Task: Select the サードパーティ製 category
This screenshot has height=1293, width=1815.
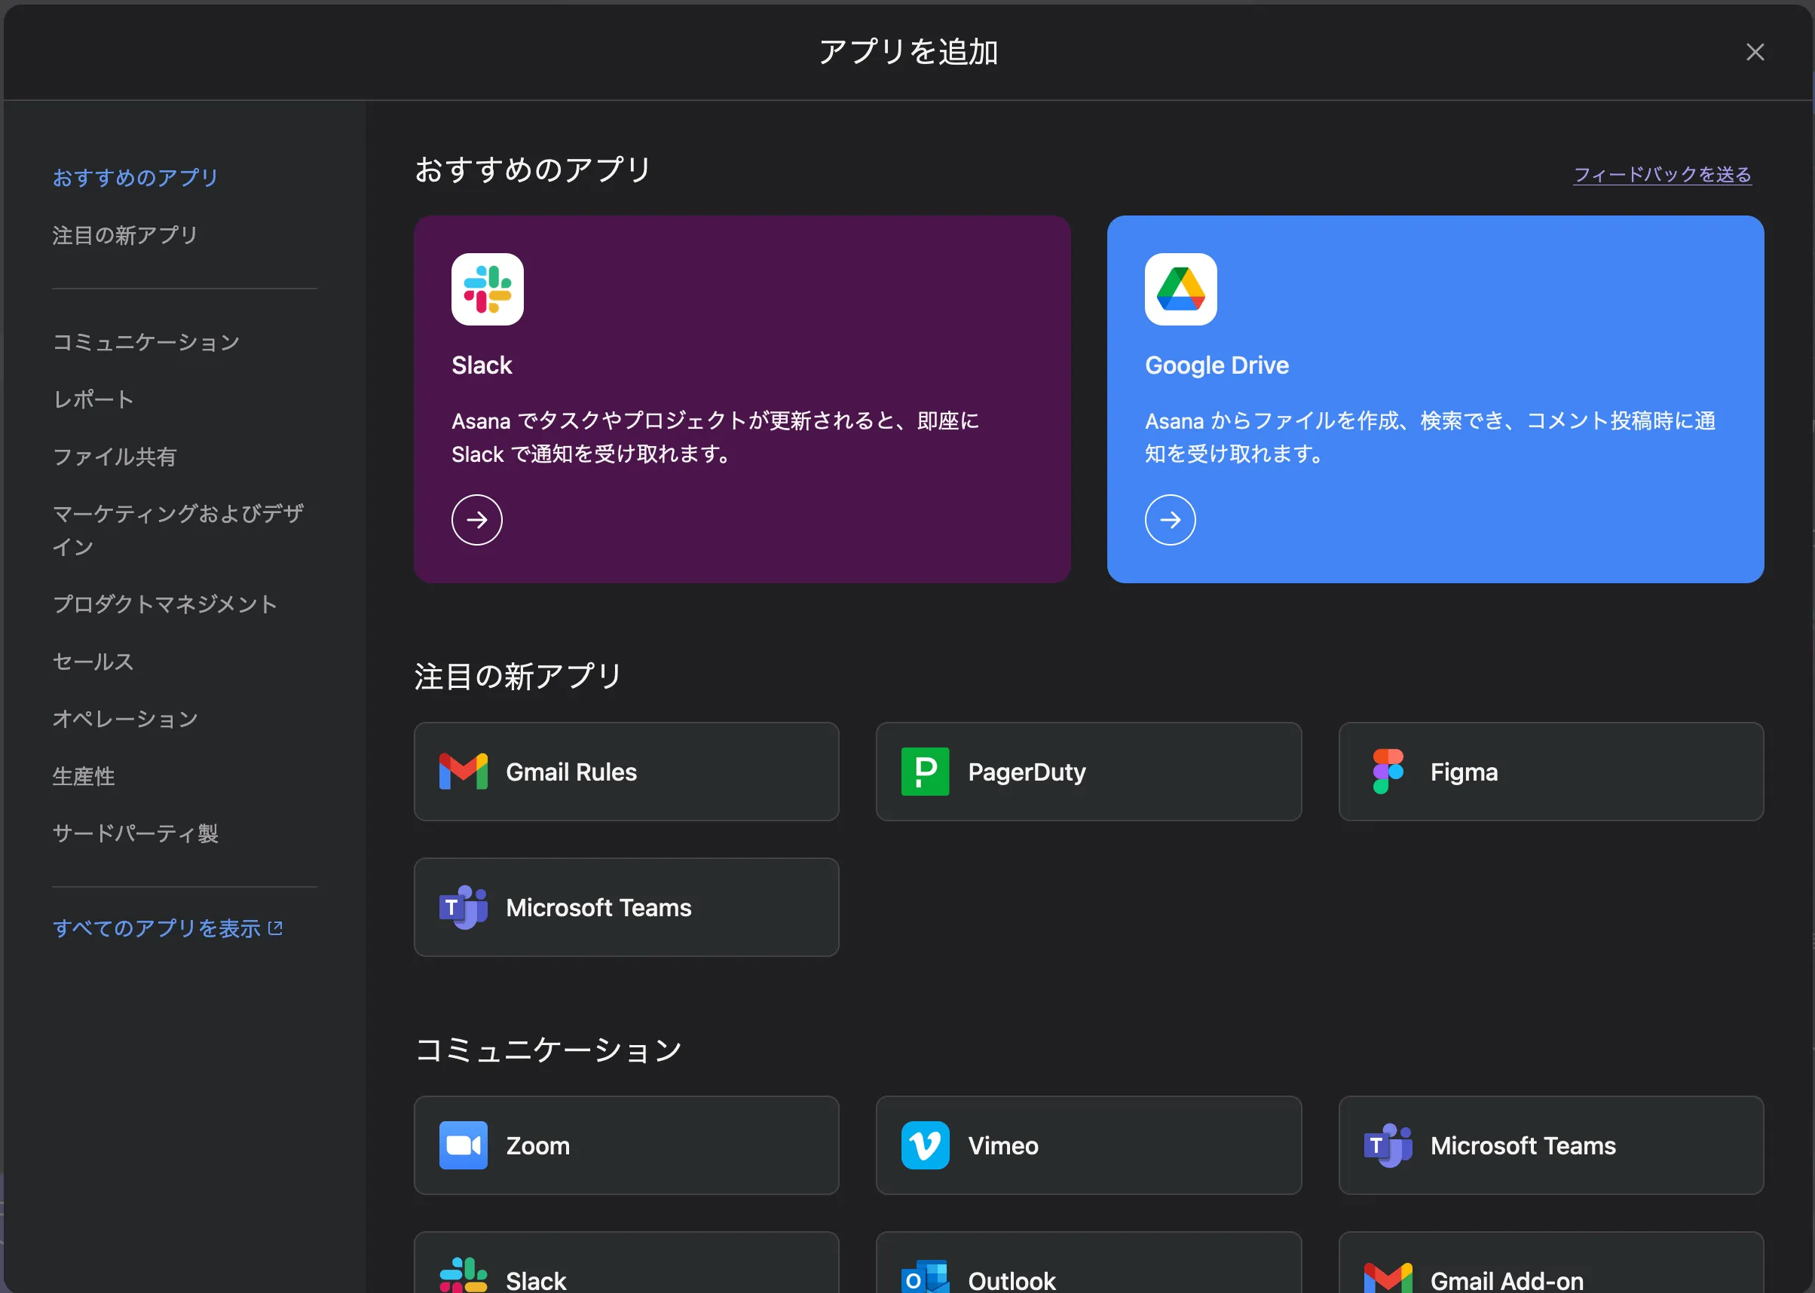Action: pos(136,833)
